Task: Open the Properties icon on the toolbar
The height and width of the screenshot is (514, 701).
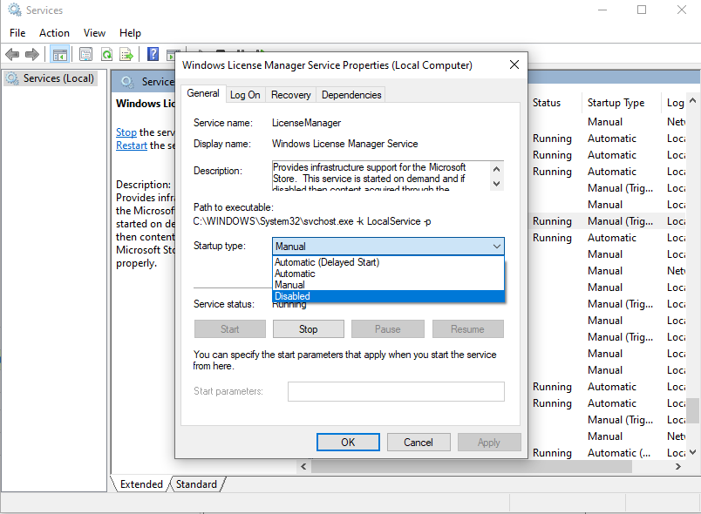Action: (85, 54)
